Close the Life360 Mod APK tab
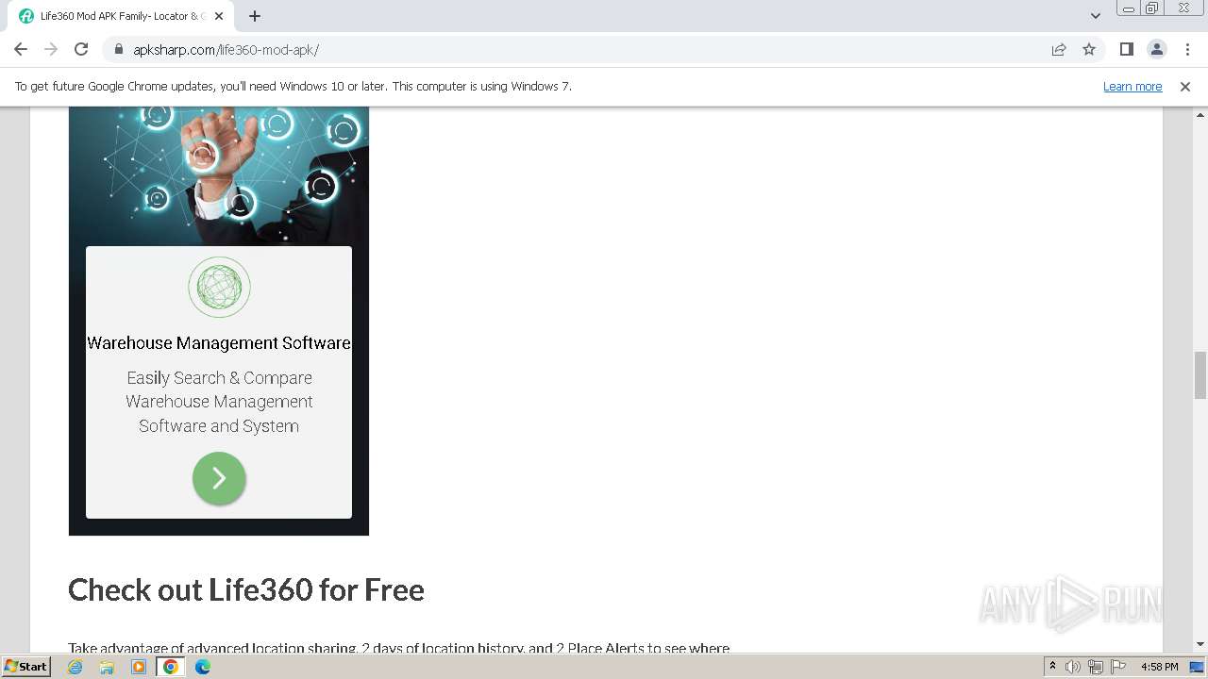 [x=219, y=16]
